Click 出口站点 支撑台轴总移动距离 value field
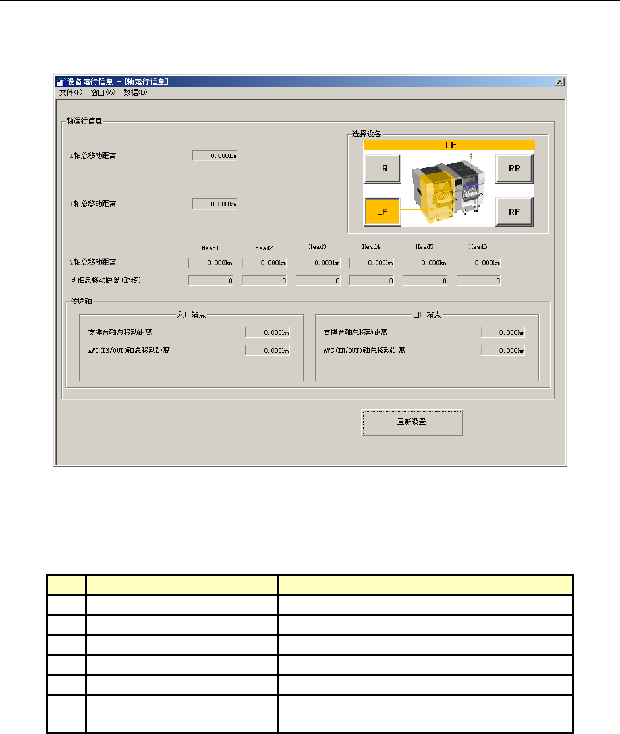 click(x=503, y=333)
